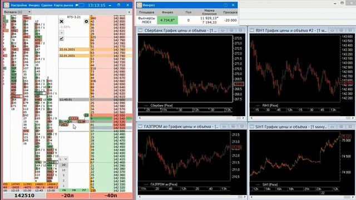Maximize the RIH1 chart window
The height and width of the screenshot is (200, 356).
click(341, 31)
